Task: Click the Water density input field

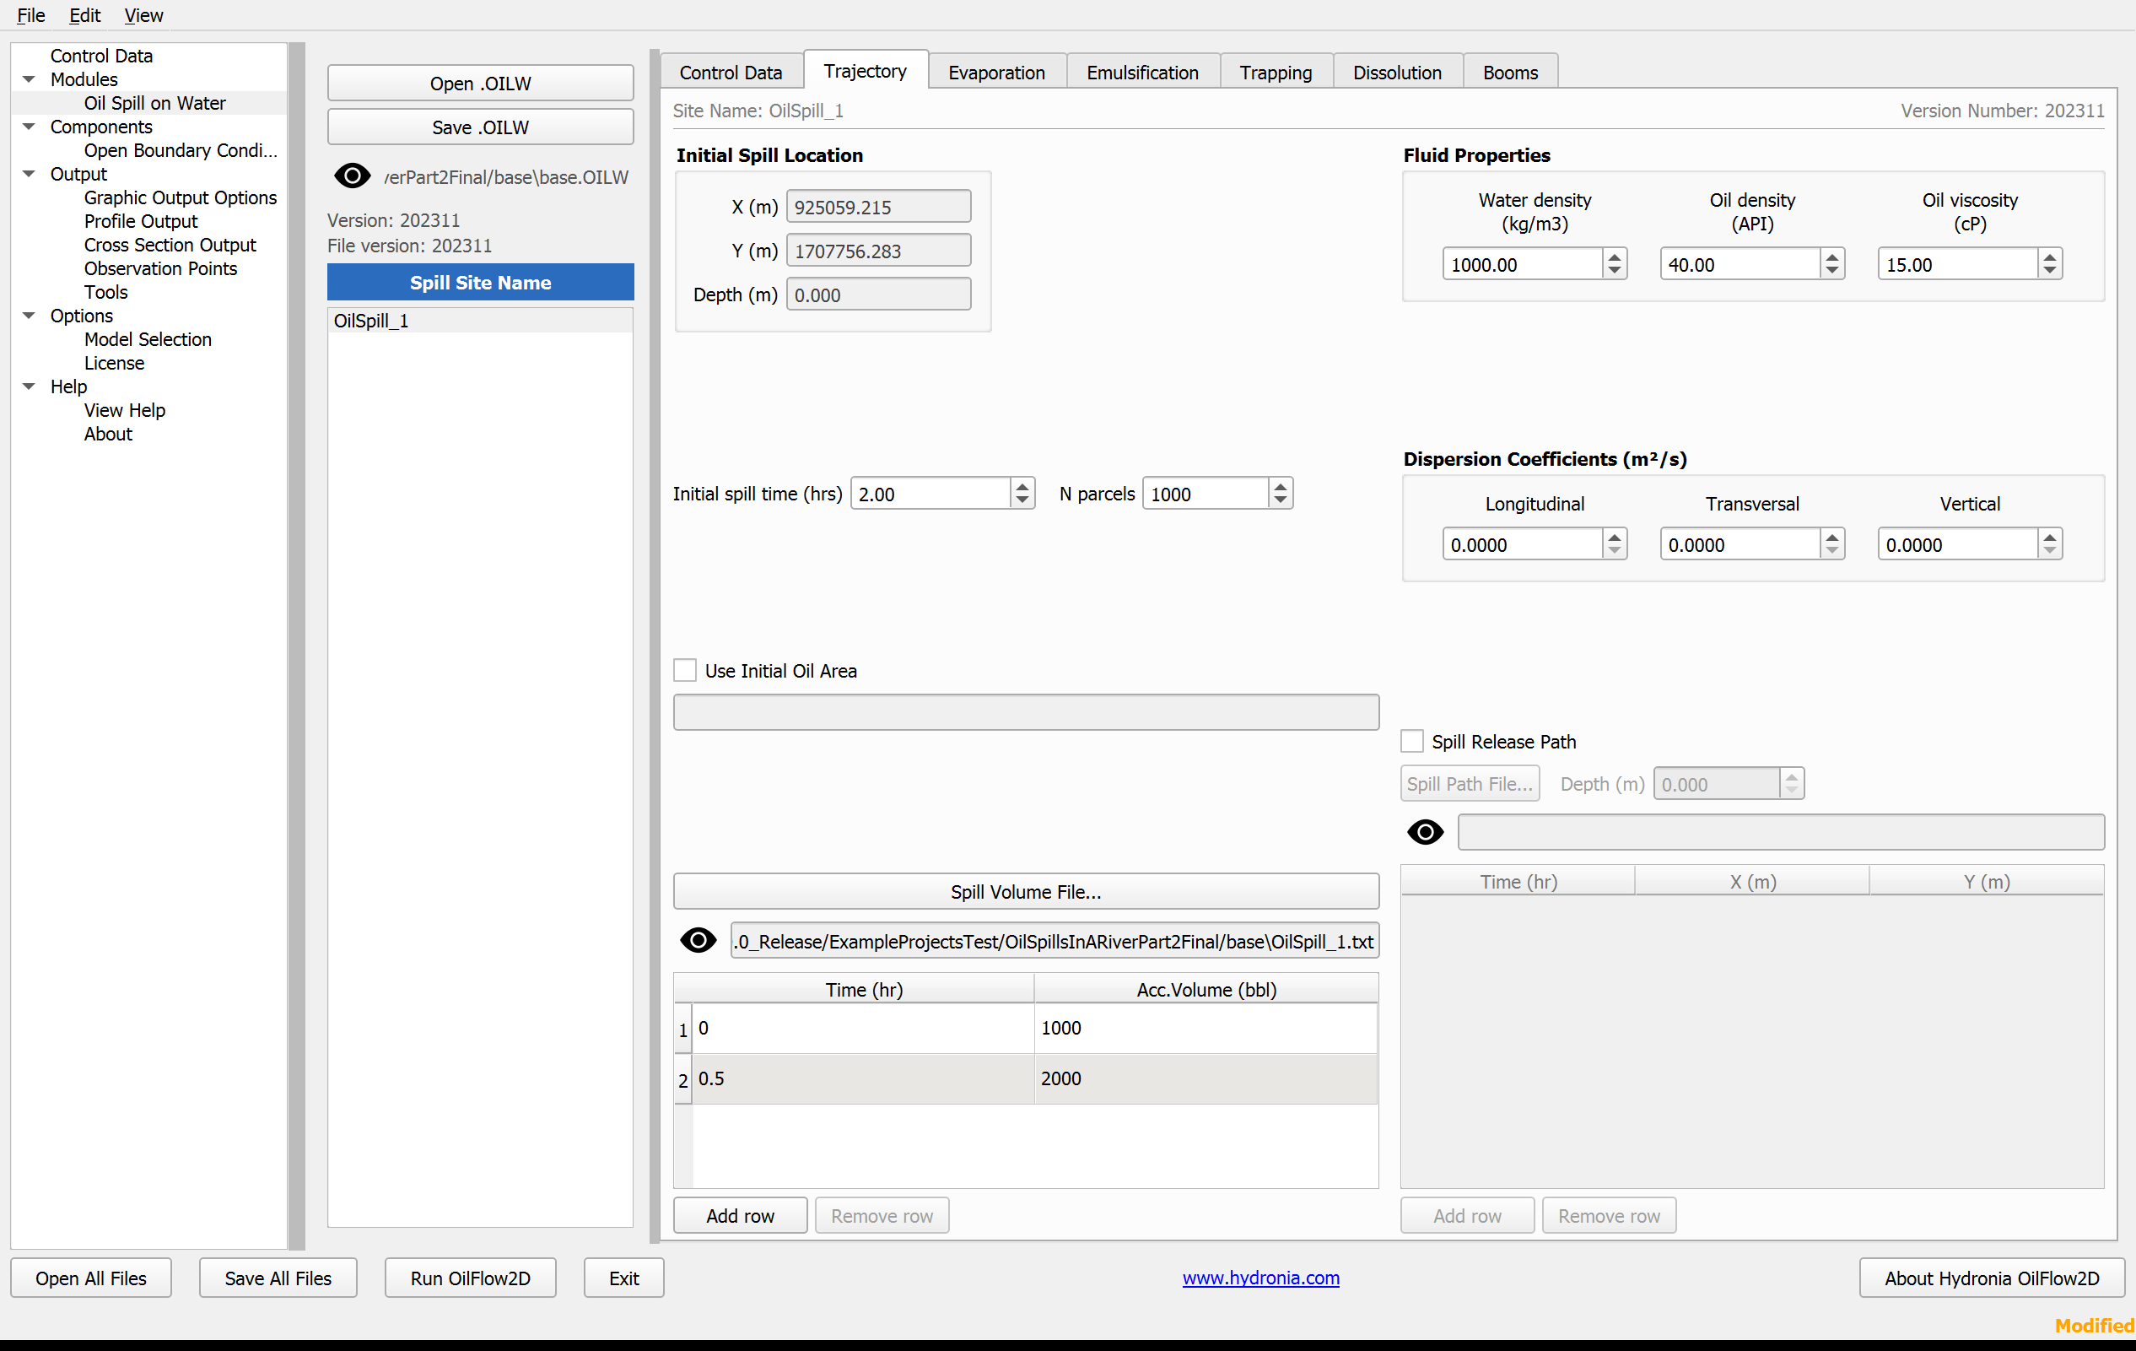Action: (x=1522, y=264)
